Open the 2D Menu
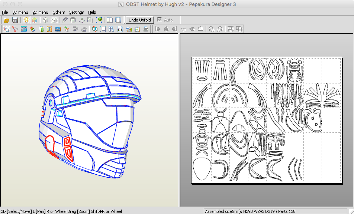354x214 pixels. [x=40, y=12]
